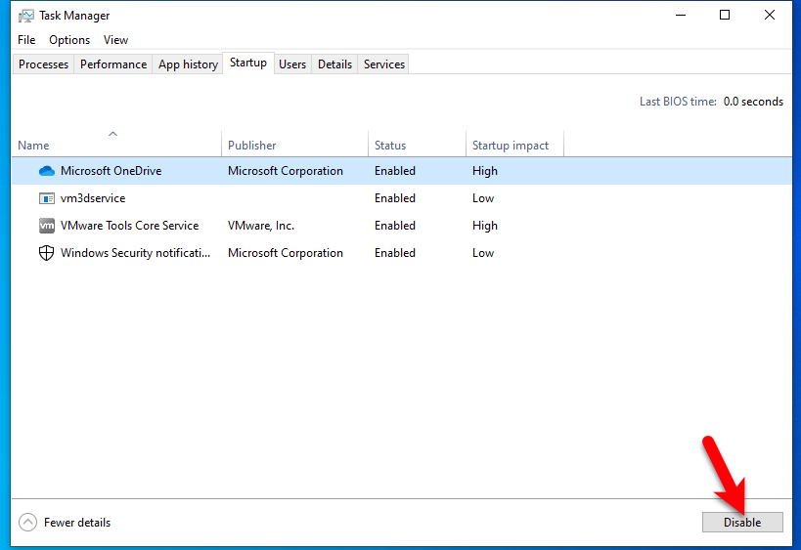
Task: Open the Options menu
Action: 69,40
